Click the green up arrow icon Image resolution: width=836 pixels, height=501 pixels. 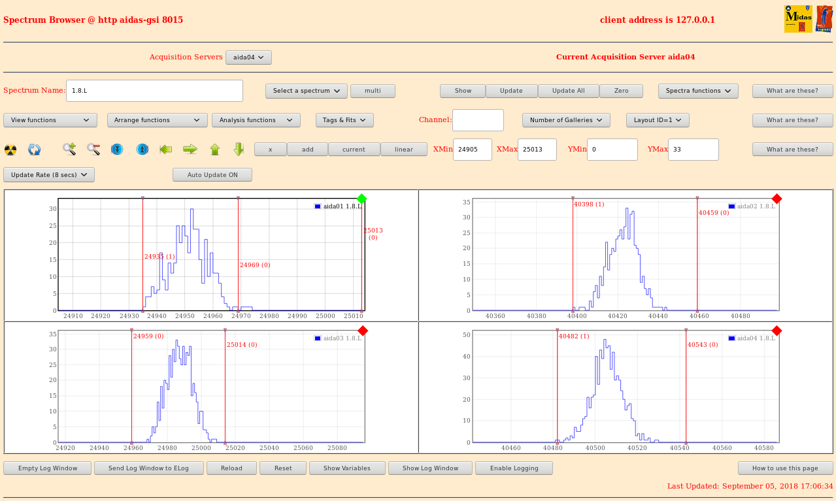[x=214, y=150]
